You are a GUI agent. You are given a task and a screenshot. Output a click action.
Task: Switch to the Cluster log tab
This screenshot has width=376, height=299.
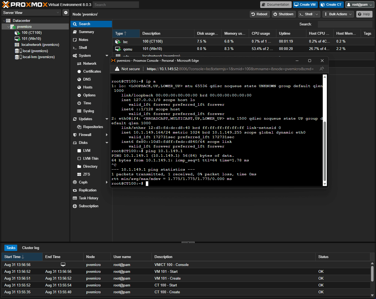(31, 248)
